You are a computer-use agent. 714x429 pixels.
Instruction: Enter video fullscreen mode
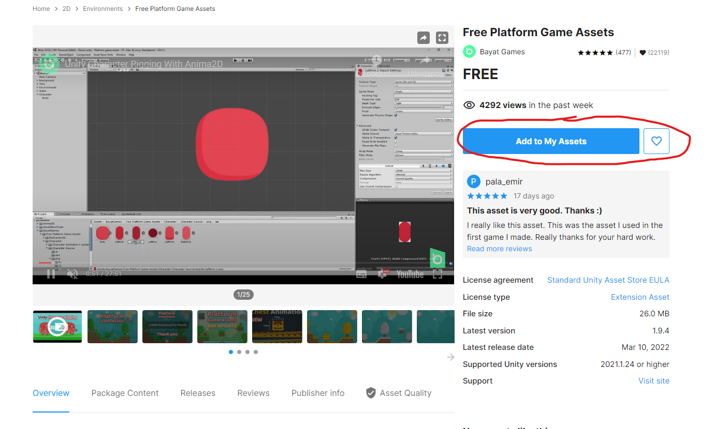click(438, 274)
